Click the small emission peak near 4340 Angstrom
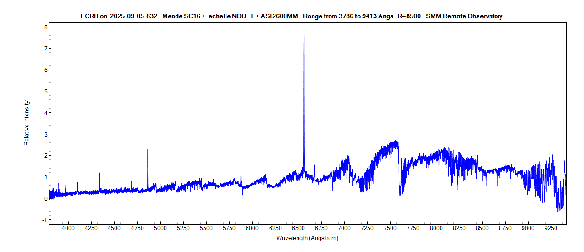The width and height of the screenshot is (584, 252). (x=99, y=174)
